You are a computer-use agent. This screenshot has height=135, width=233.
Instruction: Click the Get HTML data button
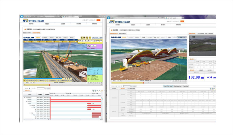pyautogui.click(x=168, y=86)
